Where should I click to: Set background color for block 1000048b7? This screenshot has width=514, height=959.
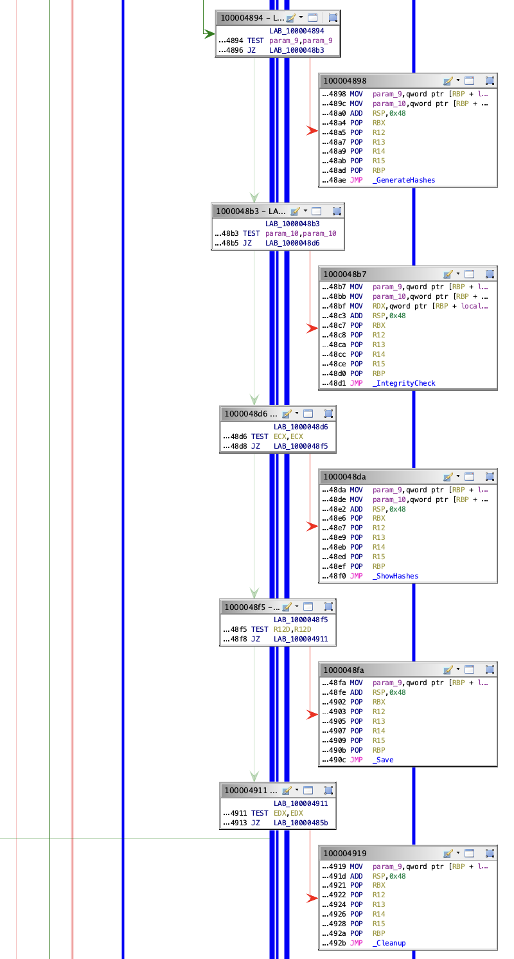pyautogui.click(x=448, y=274)
